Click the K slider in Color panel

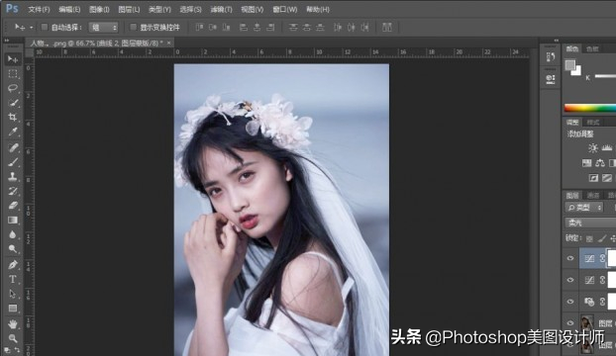pyautogui.click(x=605, y=76)
